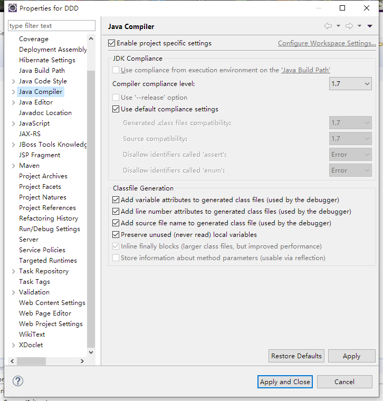Select Project Archives page
This screenshot has width=383, height=401.
pos(43,176)
